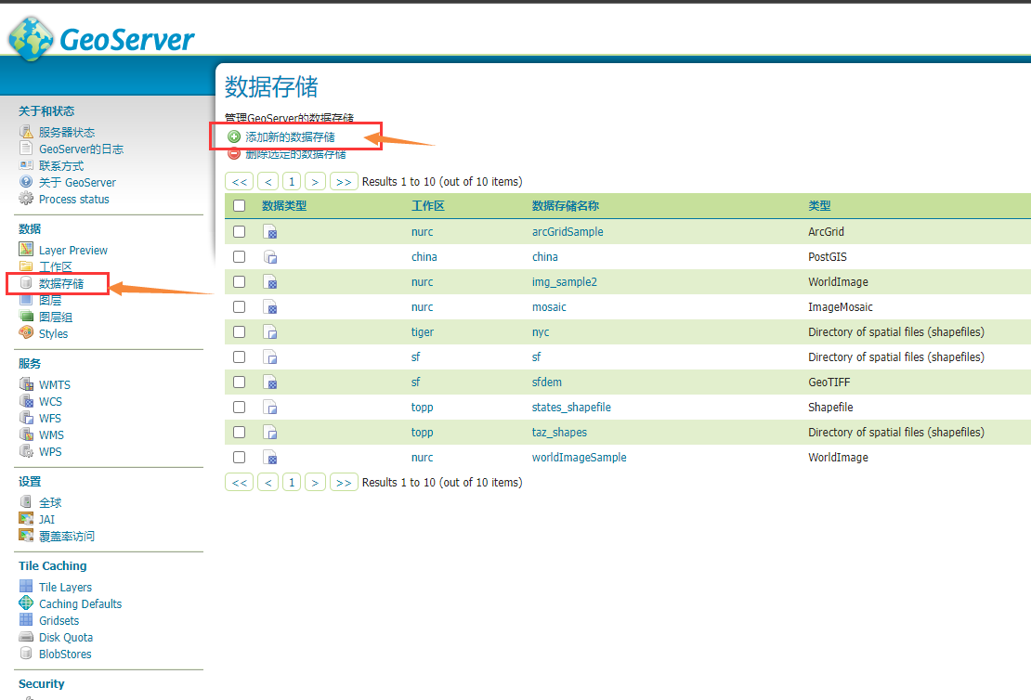
Task: Go to last page using top >> button
Action: pos(344,181)
